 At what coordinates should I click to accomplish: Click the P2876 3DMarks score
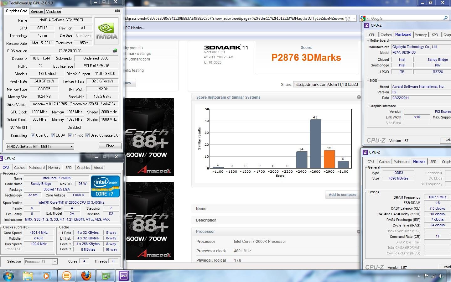pos(306,58)
